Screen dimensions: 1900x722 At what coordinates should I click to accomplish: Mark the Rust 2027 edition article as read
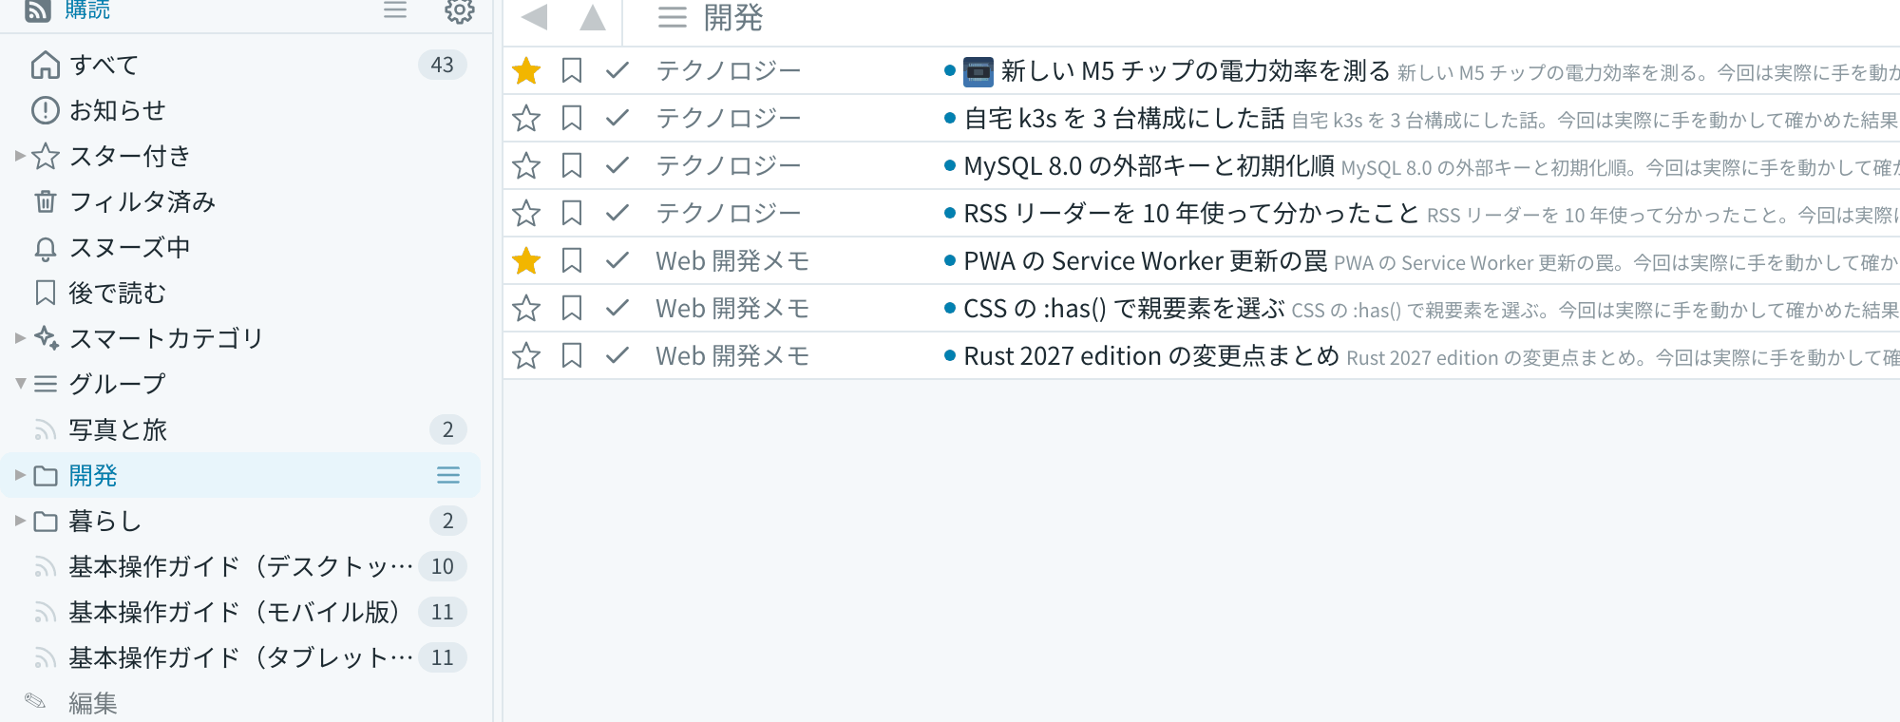point(617,355)
